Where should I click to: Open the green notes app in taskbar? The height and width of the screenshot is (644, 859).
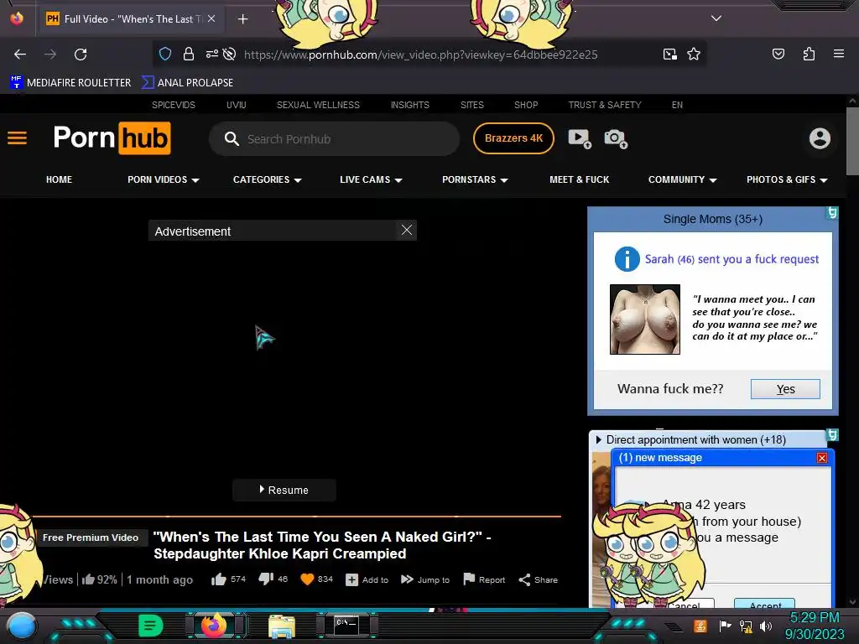coord(151,626)
